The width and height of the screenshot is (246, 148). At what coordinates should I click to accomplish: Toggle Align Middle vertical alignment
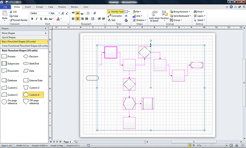pos(78,13)
